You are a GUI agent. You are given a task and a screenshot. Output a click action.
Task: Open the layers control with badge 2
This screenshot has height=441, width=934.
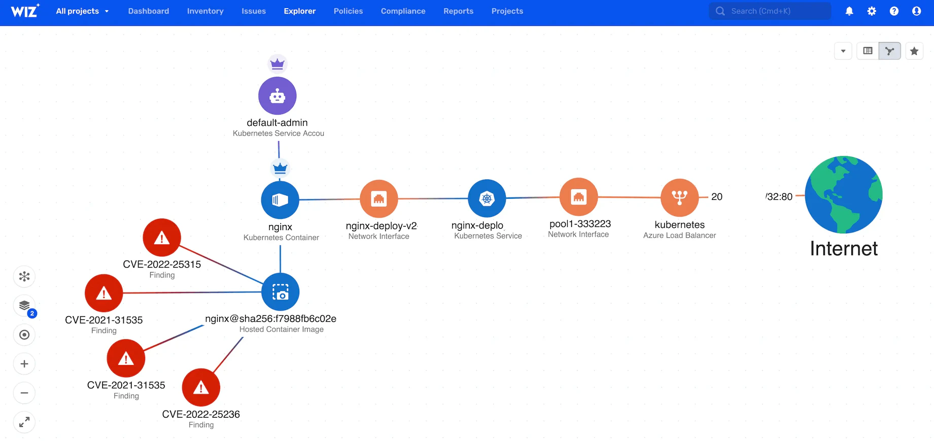click(24, 306)
